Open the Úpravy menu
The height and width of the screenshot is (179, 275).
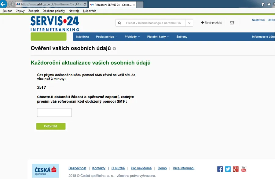point(20,11)
